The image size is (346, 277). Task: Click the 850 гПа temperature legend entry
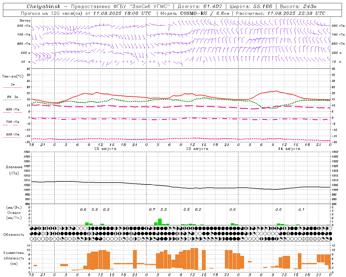coord(13,110)
